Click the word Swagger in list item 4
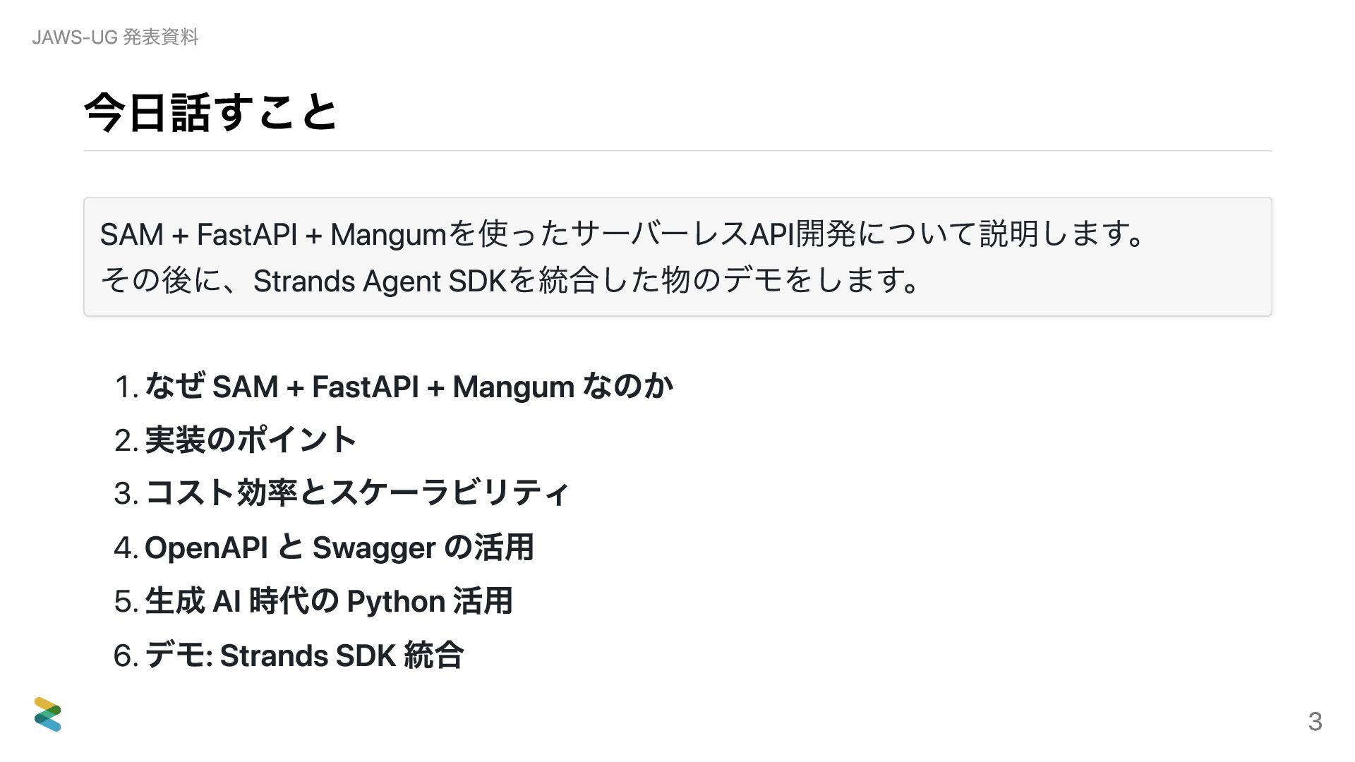 click(374, 549)
